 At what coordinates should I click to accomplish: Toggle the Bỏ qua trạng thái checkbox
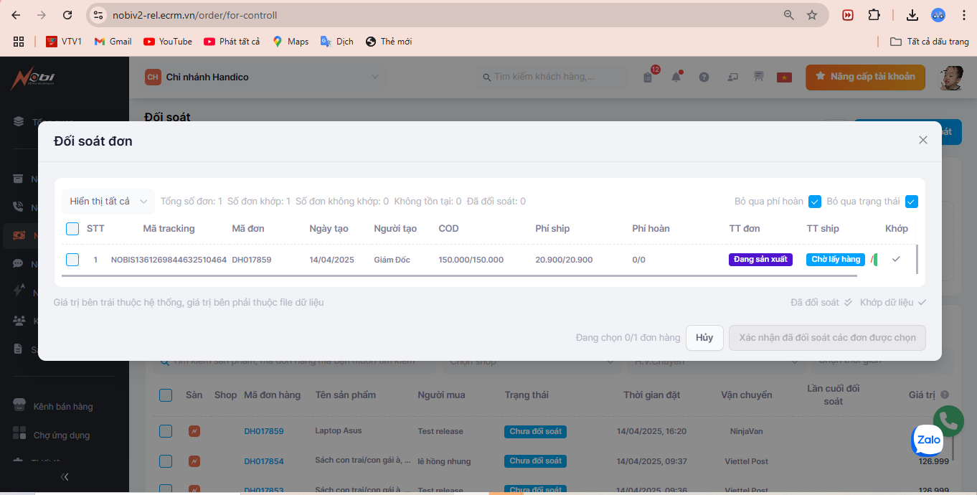pyautogui.click(x=911, y=202)
